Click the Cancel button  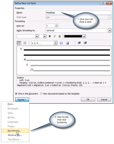(104, 100)
